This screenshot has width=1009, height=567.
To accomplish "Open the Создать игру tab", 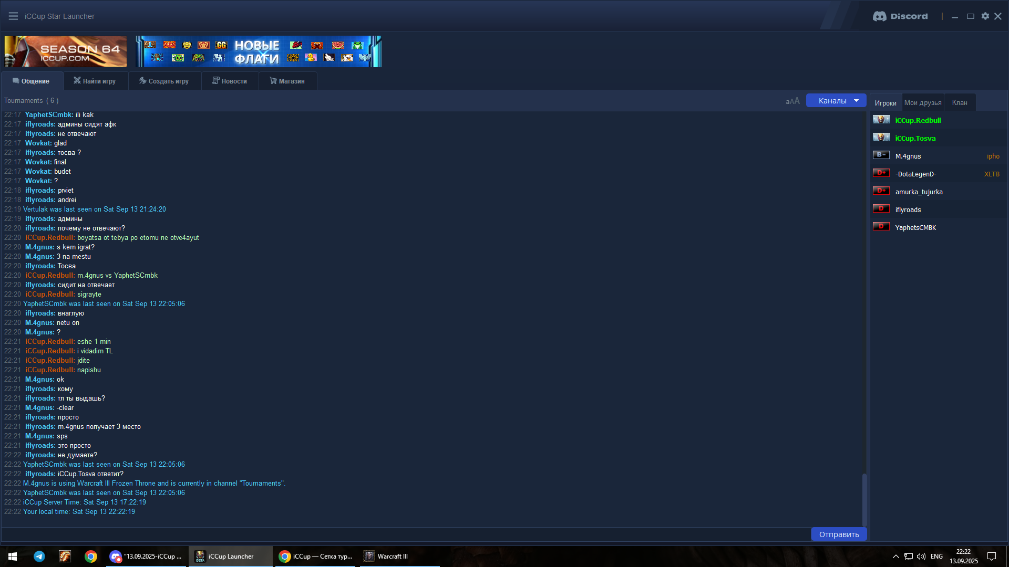I will (x=164, y=81).
